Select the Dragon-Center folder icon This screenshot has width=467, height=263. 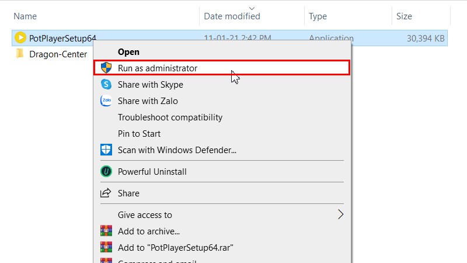coord(20,54)
